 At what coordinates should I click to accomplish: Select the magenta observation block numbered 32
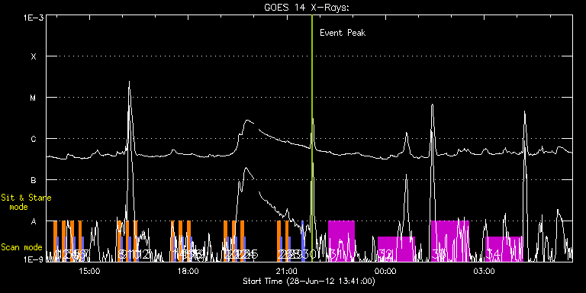tap(396, 249)
